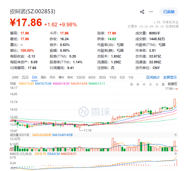Viewport: 186px width, 171px height.
Task: Toggle the candlestick style icon
Action: 163,84
